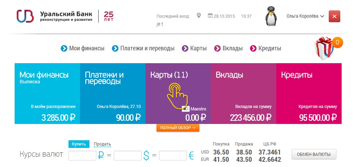Open the Карты (11) purple tile

(178, 94)
